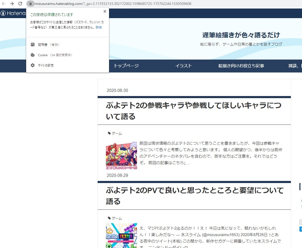Viewport: 302px width, 248px height.
Task: Click the Hatena logo in header
Action: [x=13, y=13]
